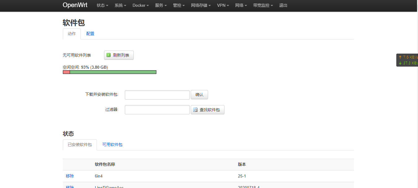Open the 状态 menu
418x188 pixels.
coord(102,5)
